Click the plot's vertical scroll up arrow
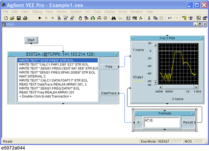This screenshot has height=151, width=209. tap(155, 45)
